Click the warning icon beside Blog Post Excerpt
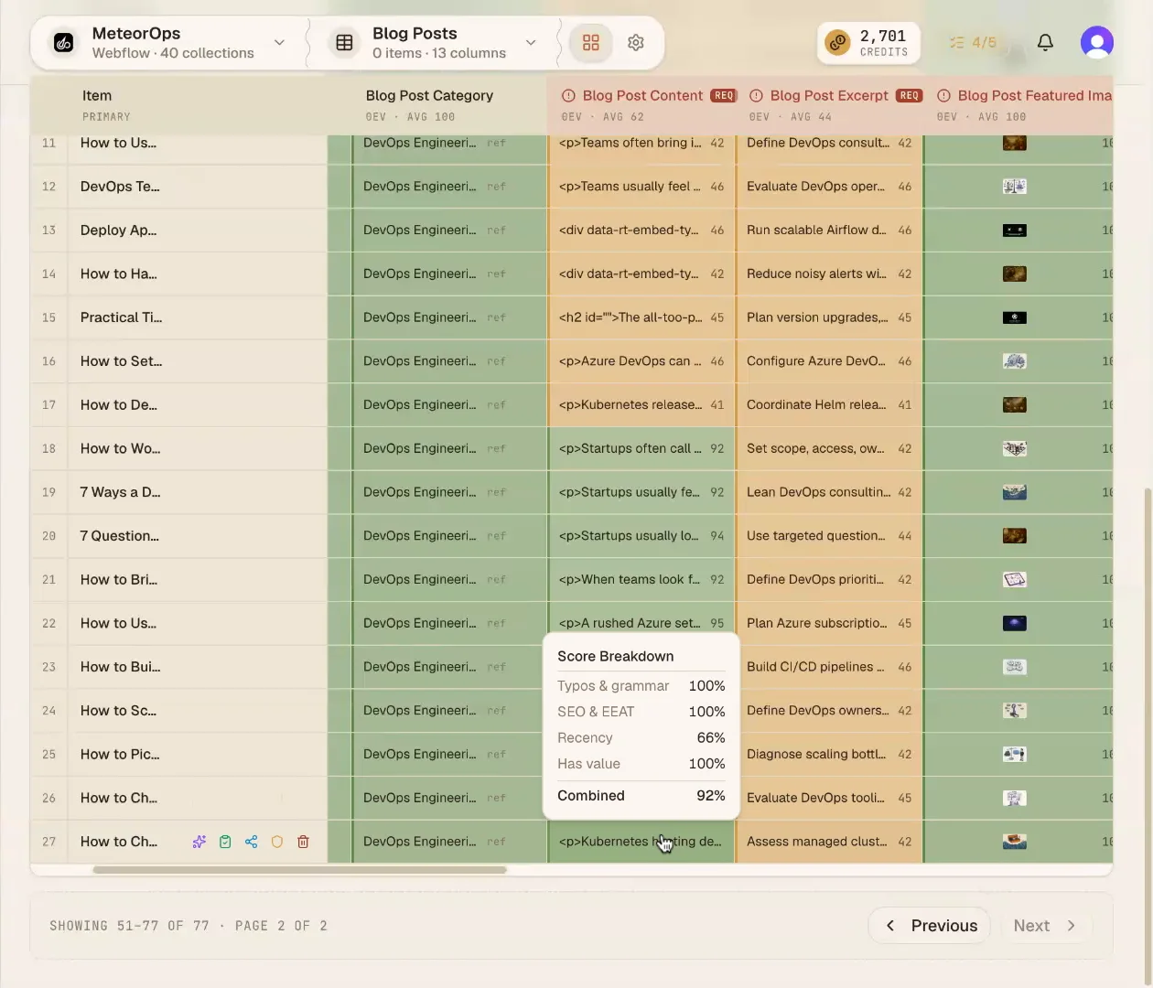The image size is (1153, 988). (756, 95)
